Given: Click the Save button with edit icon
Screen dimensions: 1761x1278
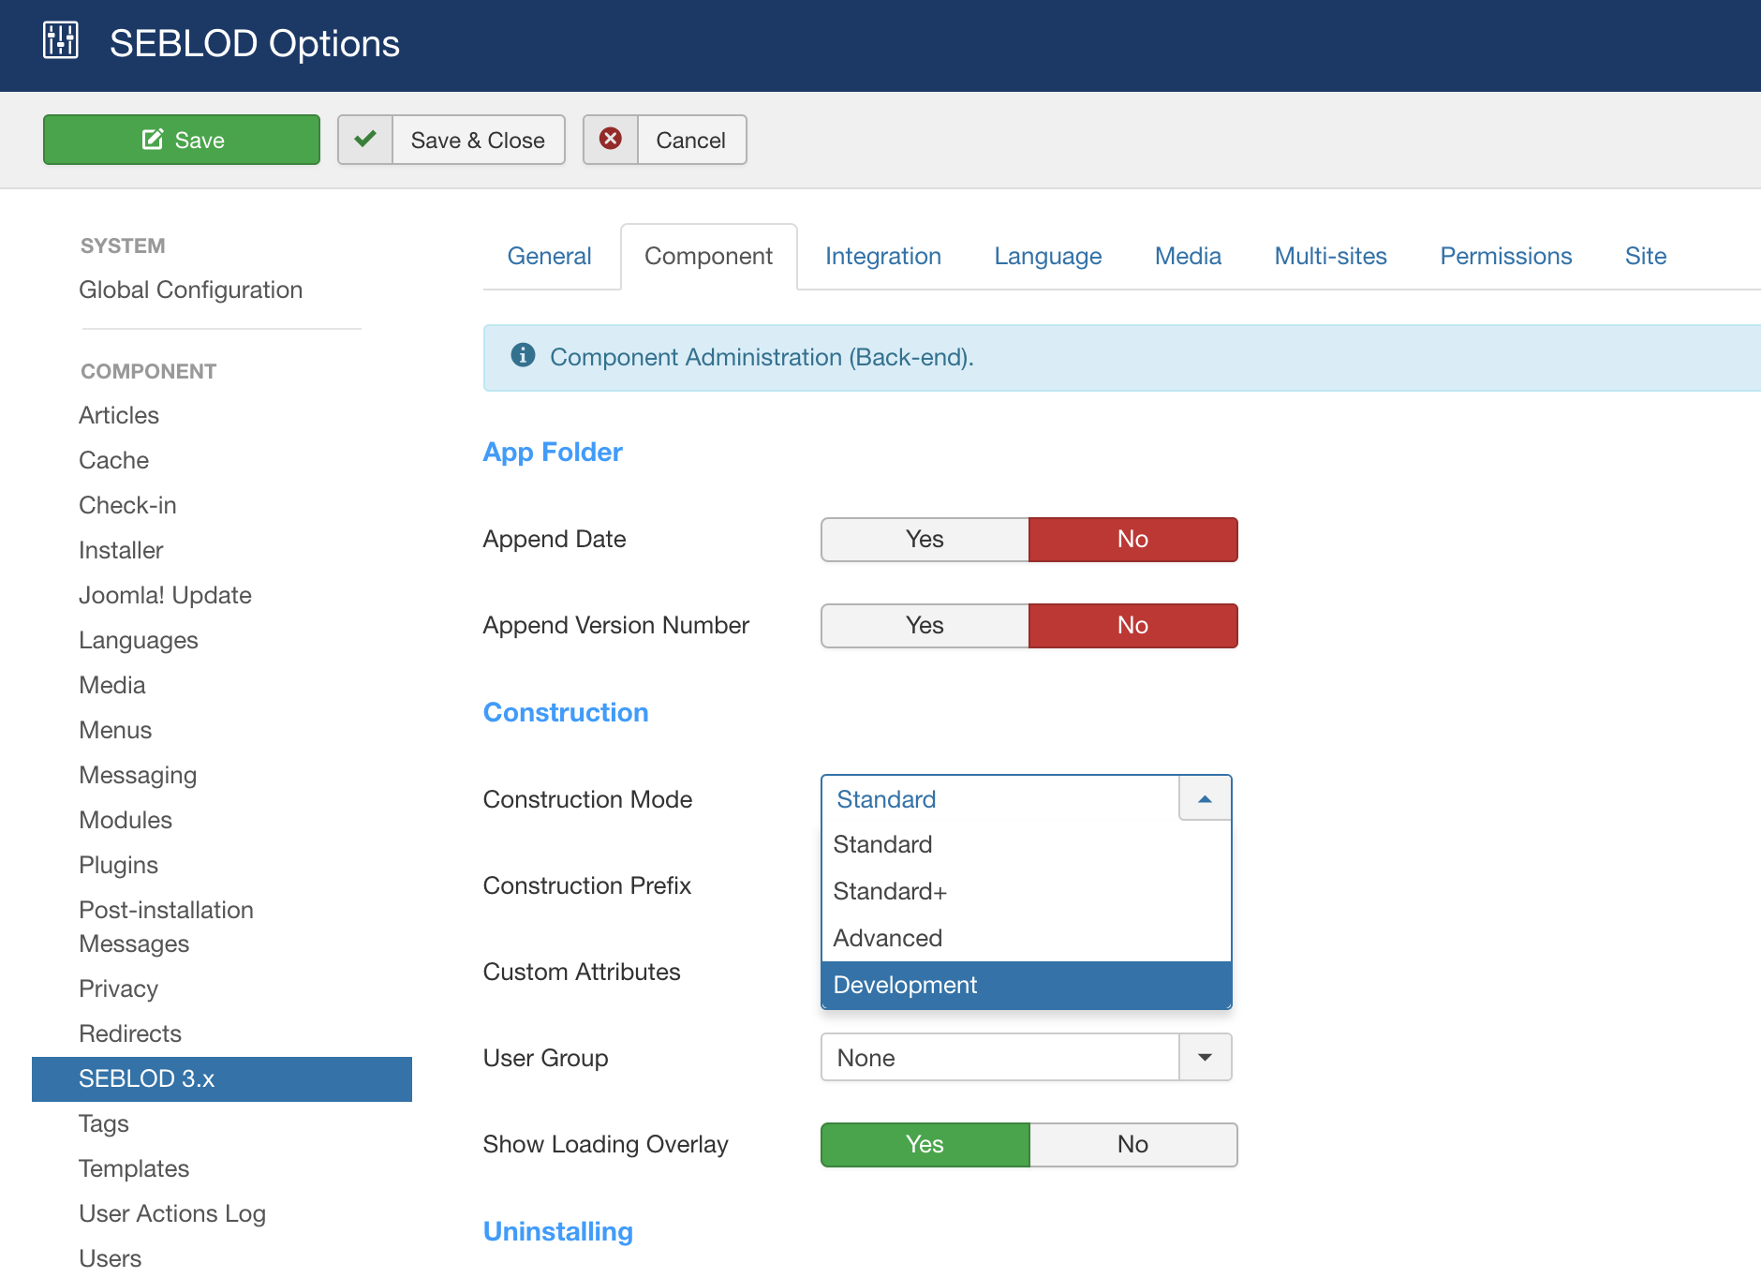Looking at the screenshot, I should (182, 140).
